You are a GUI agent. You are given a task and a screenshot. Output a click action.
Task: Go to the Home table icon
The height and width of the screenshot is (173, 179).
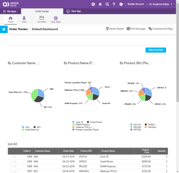point(11,20)
